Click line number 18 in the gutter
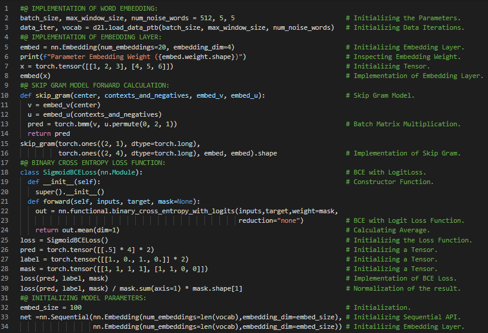Viewport: 488px width, 333px height. click(8, 172)
